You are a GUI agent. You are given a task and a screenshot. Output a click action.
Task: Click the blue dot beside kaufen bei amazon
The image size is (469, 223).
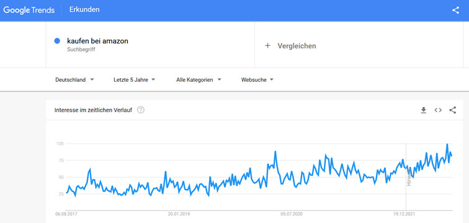pyautogui.click(x=57, y=41)
